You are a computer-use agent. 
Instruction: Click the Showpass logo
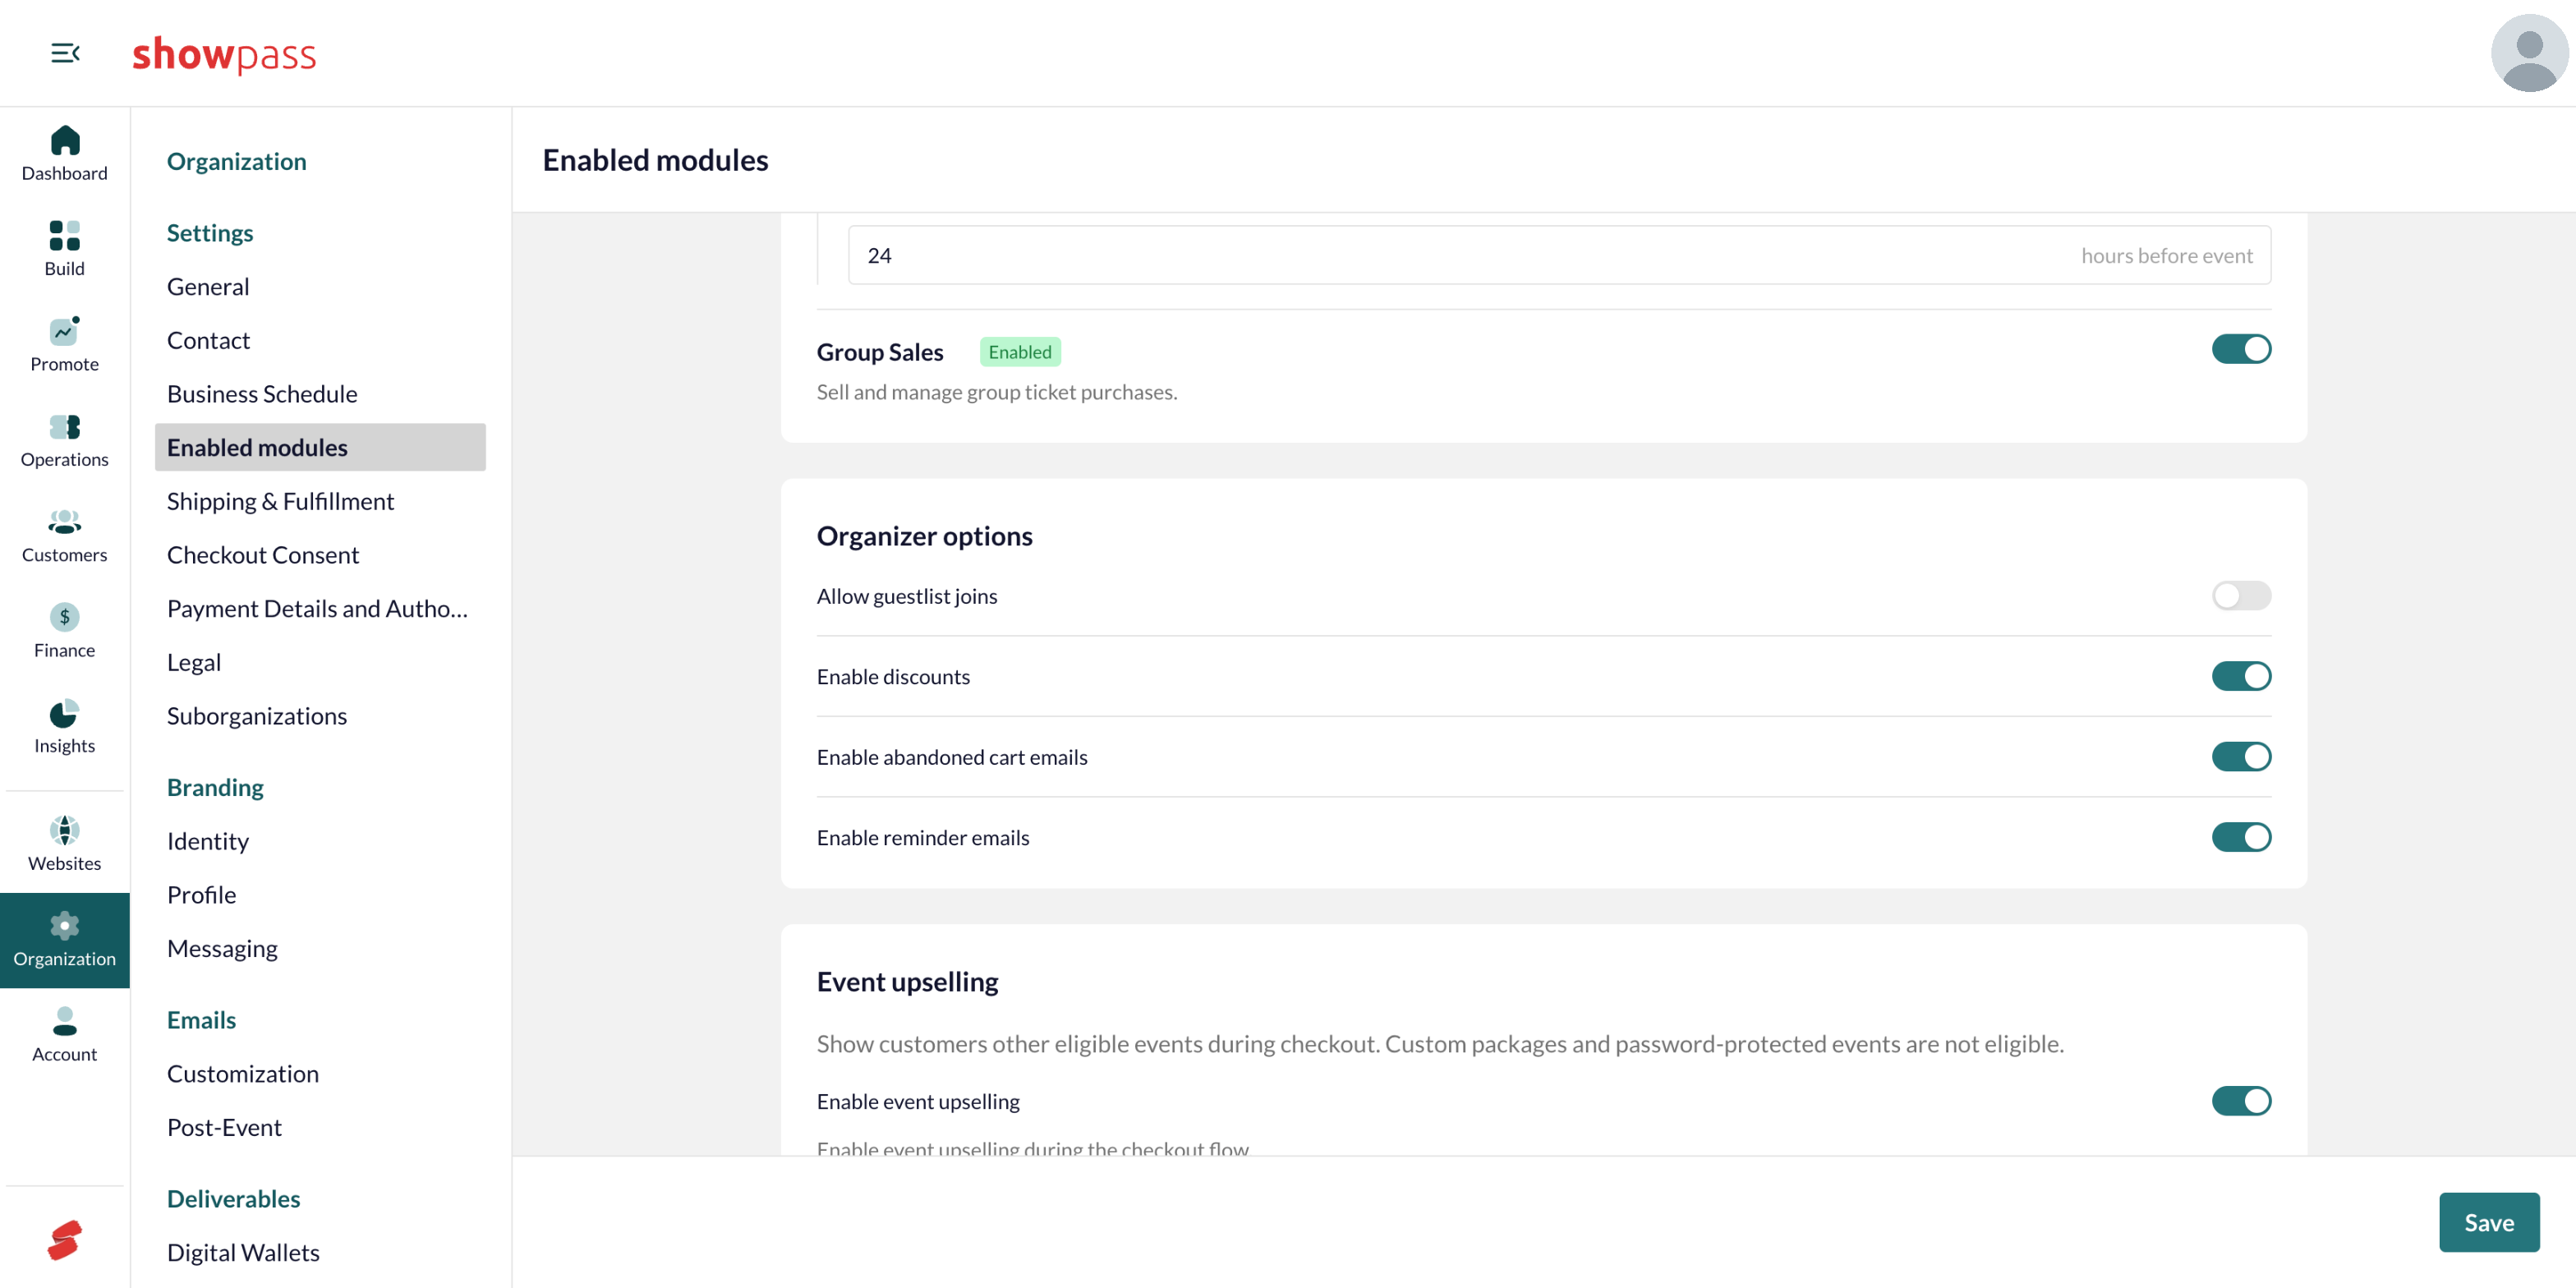(224, 54)
